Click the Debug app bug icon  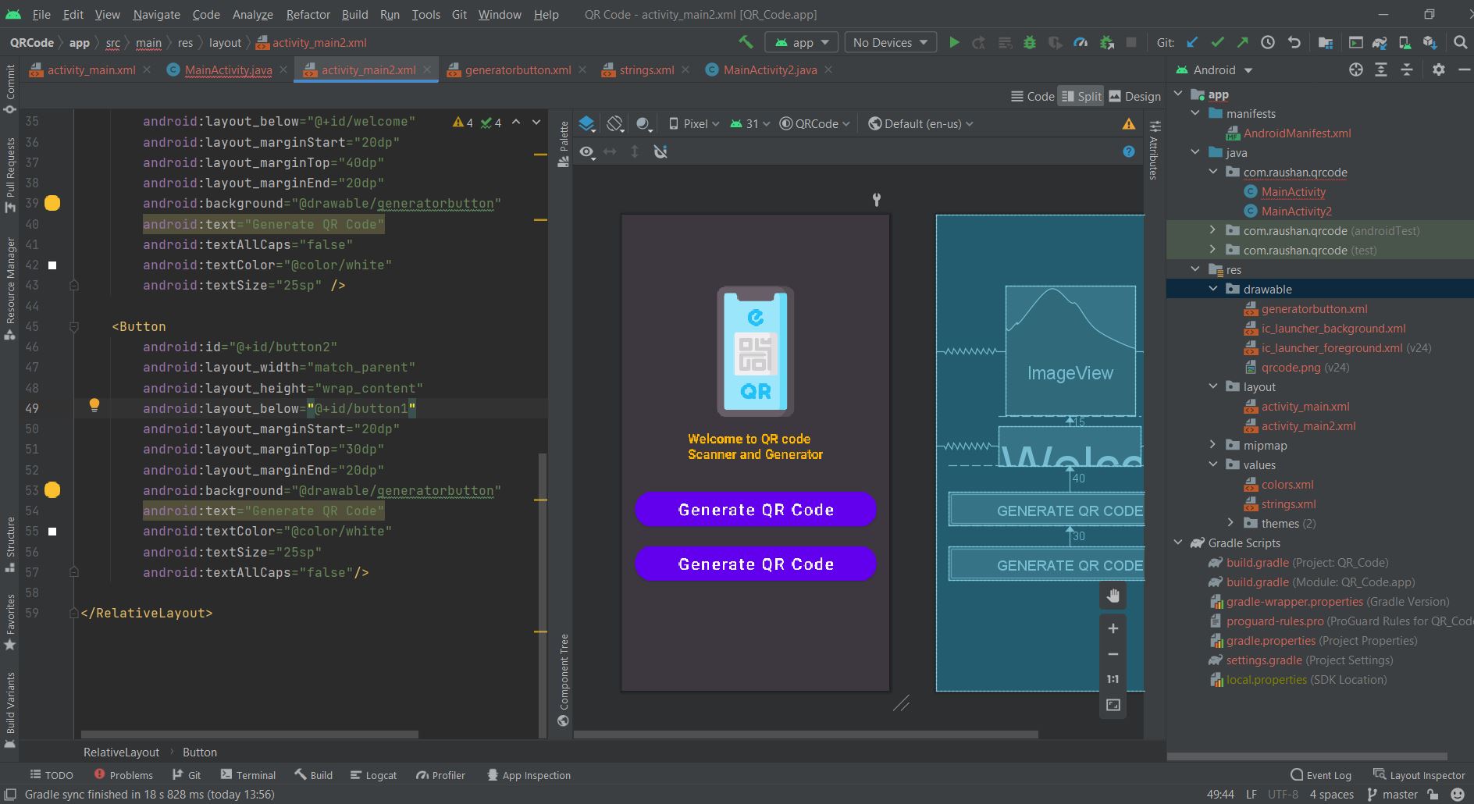(x=1030, y=43)
